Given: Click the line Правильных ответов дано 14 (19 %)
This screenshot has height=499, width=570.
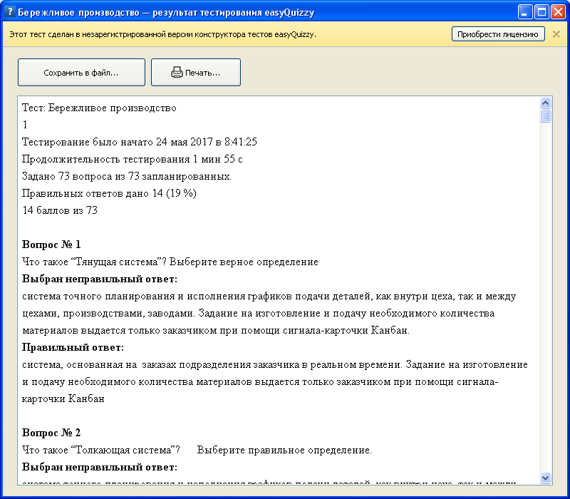Looking at the screenshot, I should [x=109, y=193].
